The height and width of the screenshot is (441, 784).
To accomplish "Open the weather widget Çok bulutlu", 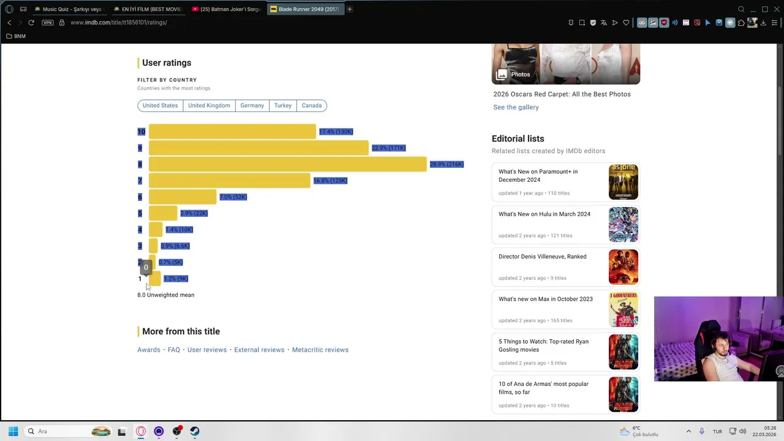I will pyautogui.click(x=639, y=431).
